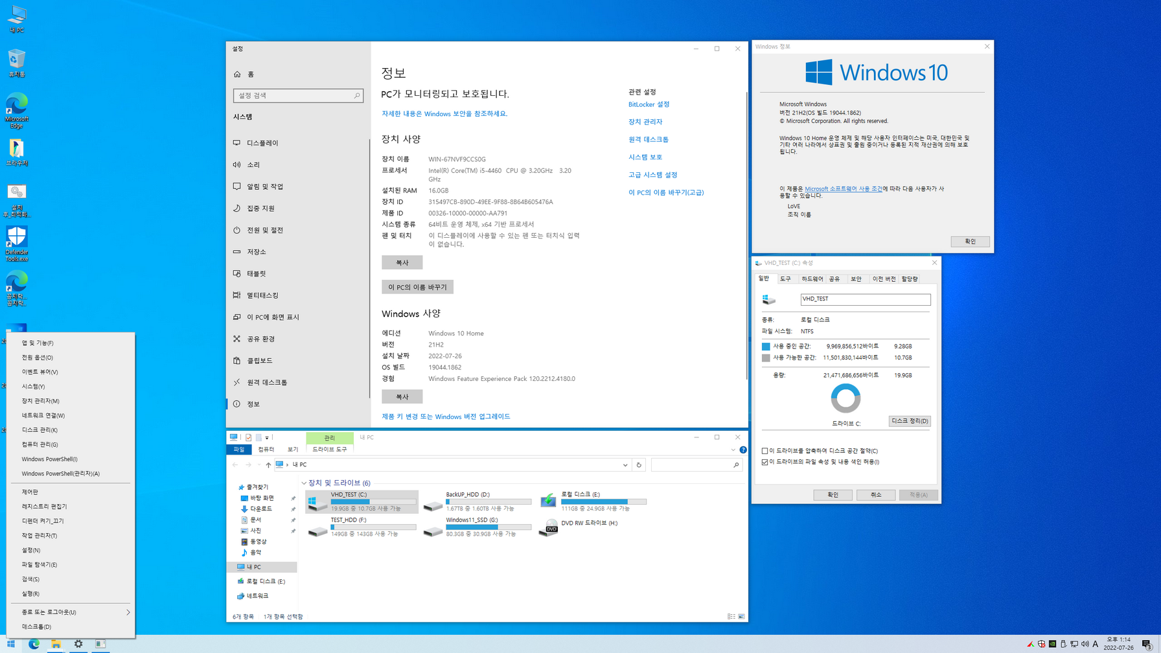Open recent locations dropdown in Explorer

(x=259, y=465)
